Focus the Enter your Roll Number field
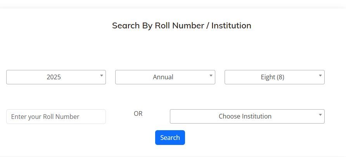This screenshot has height=157, width=346. coord(56,117)
